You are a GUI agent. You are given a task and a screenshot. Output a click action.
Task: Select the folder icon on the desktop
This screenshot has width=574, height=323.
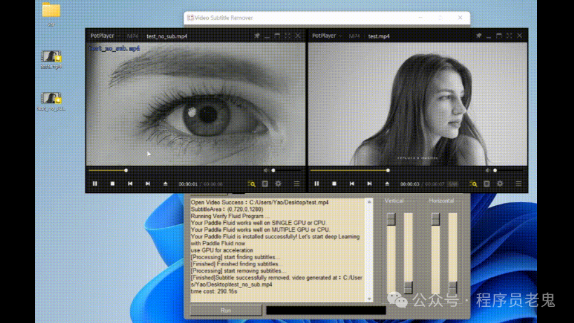tap(51, 11)
